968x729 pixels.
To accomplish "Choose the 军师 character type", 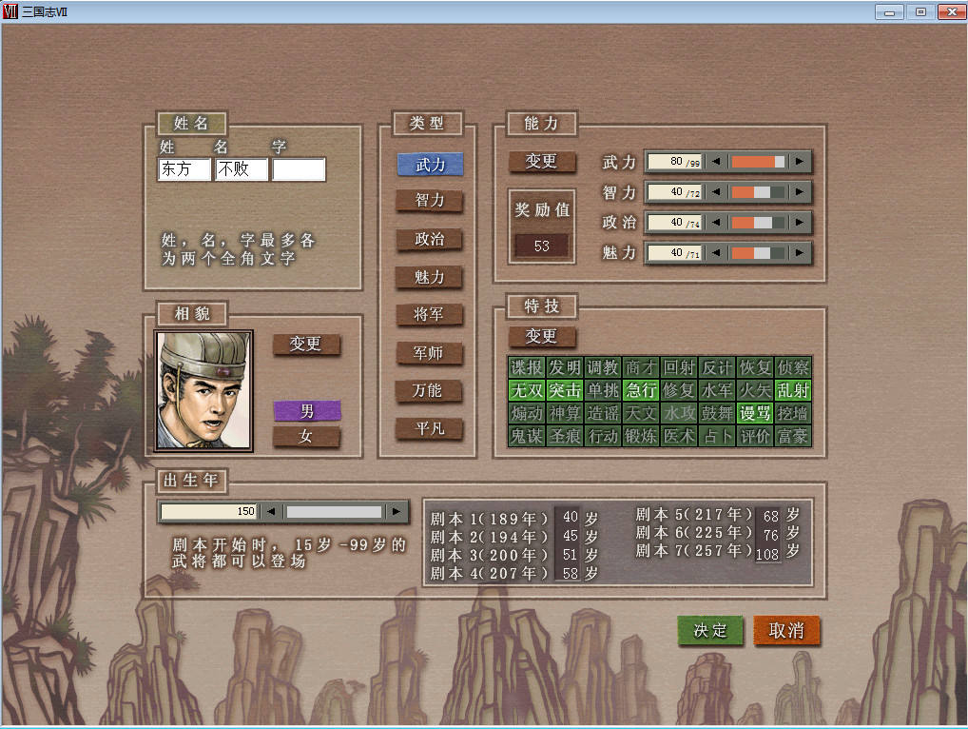I will (430, 353).
